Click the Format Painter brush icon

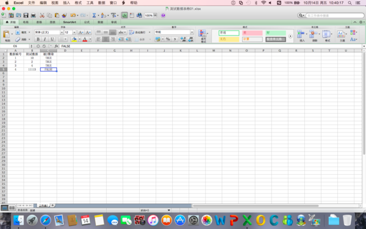(x=65, y=15)
